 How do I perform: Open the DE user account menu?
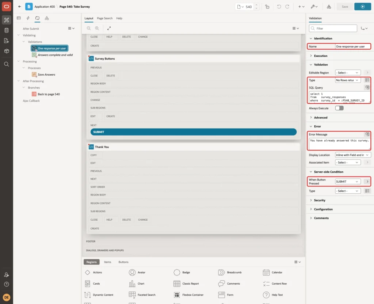7,297
